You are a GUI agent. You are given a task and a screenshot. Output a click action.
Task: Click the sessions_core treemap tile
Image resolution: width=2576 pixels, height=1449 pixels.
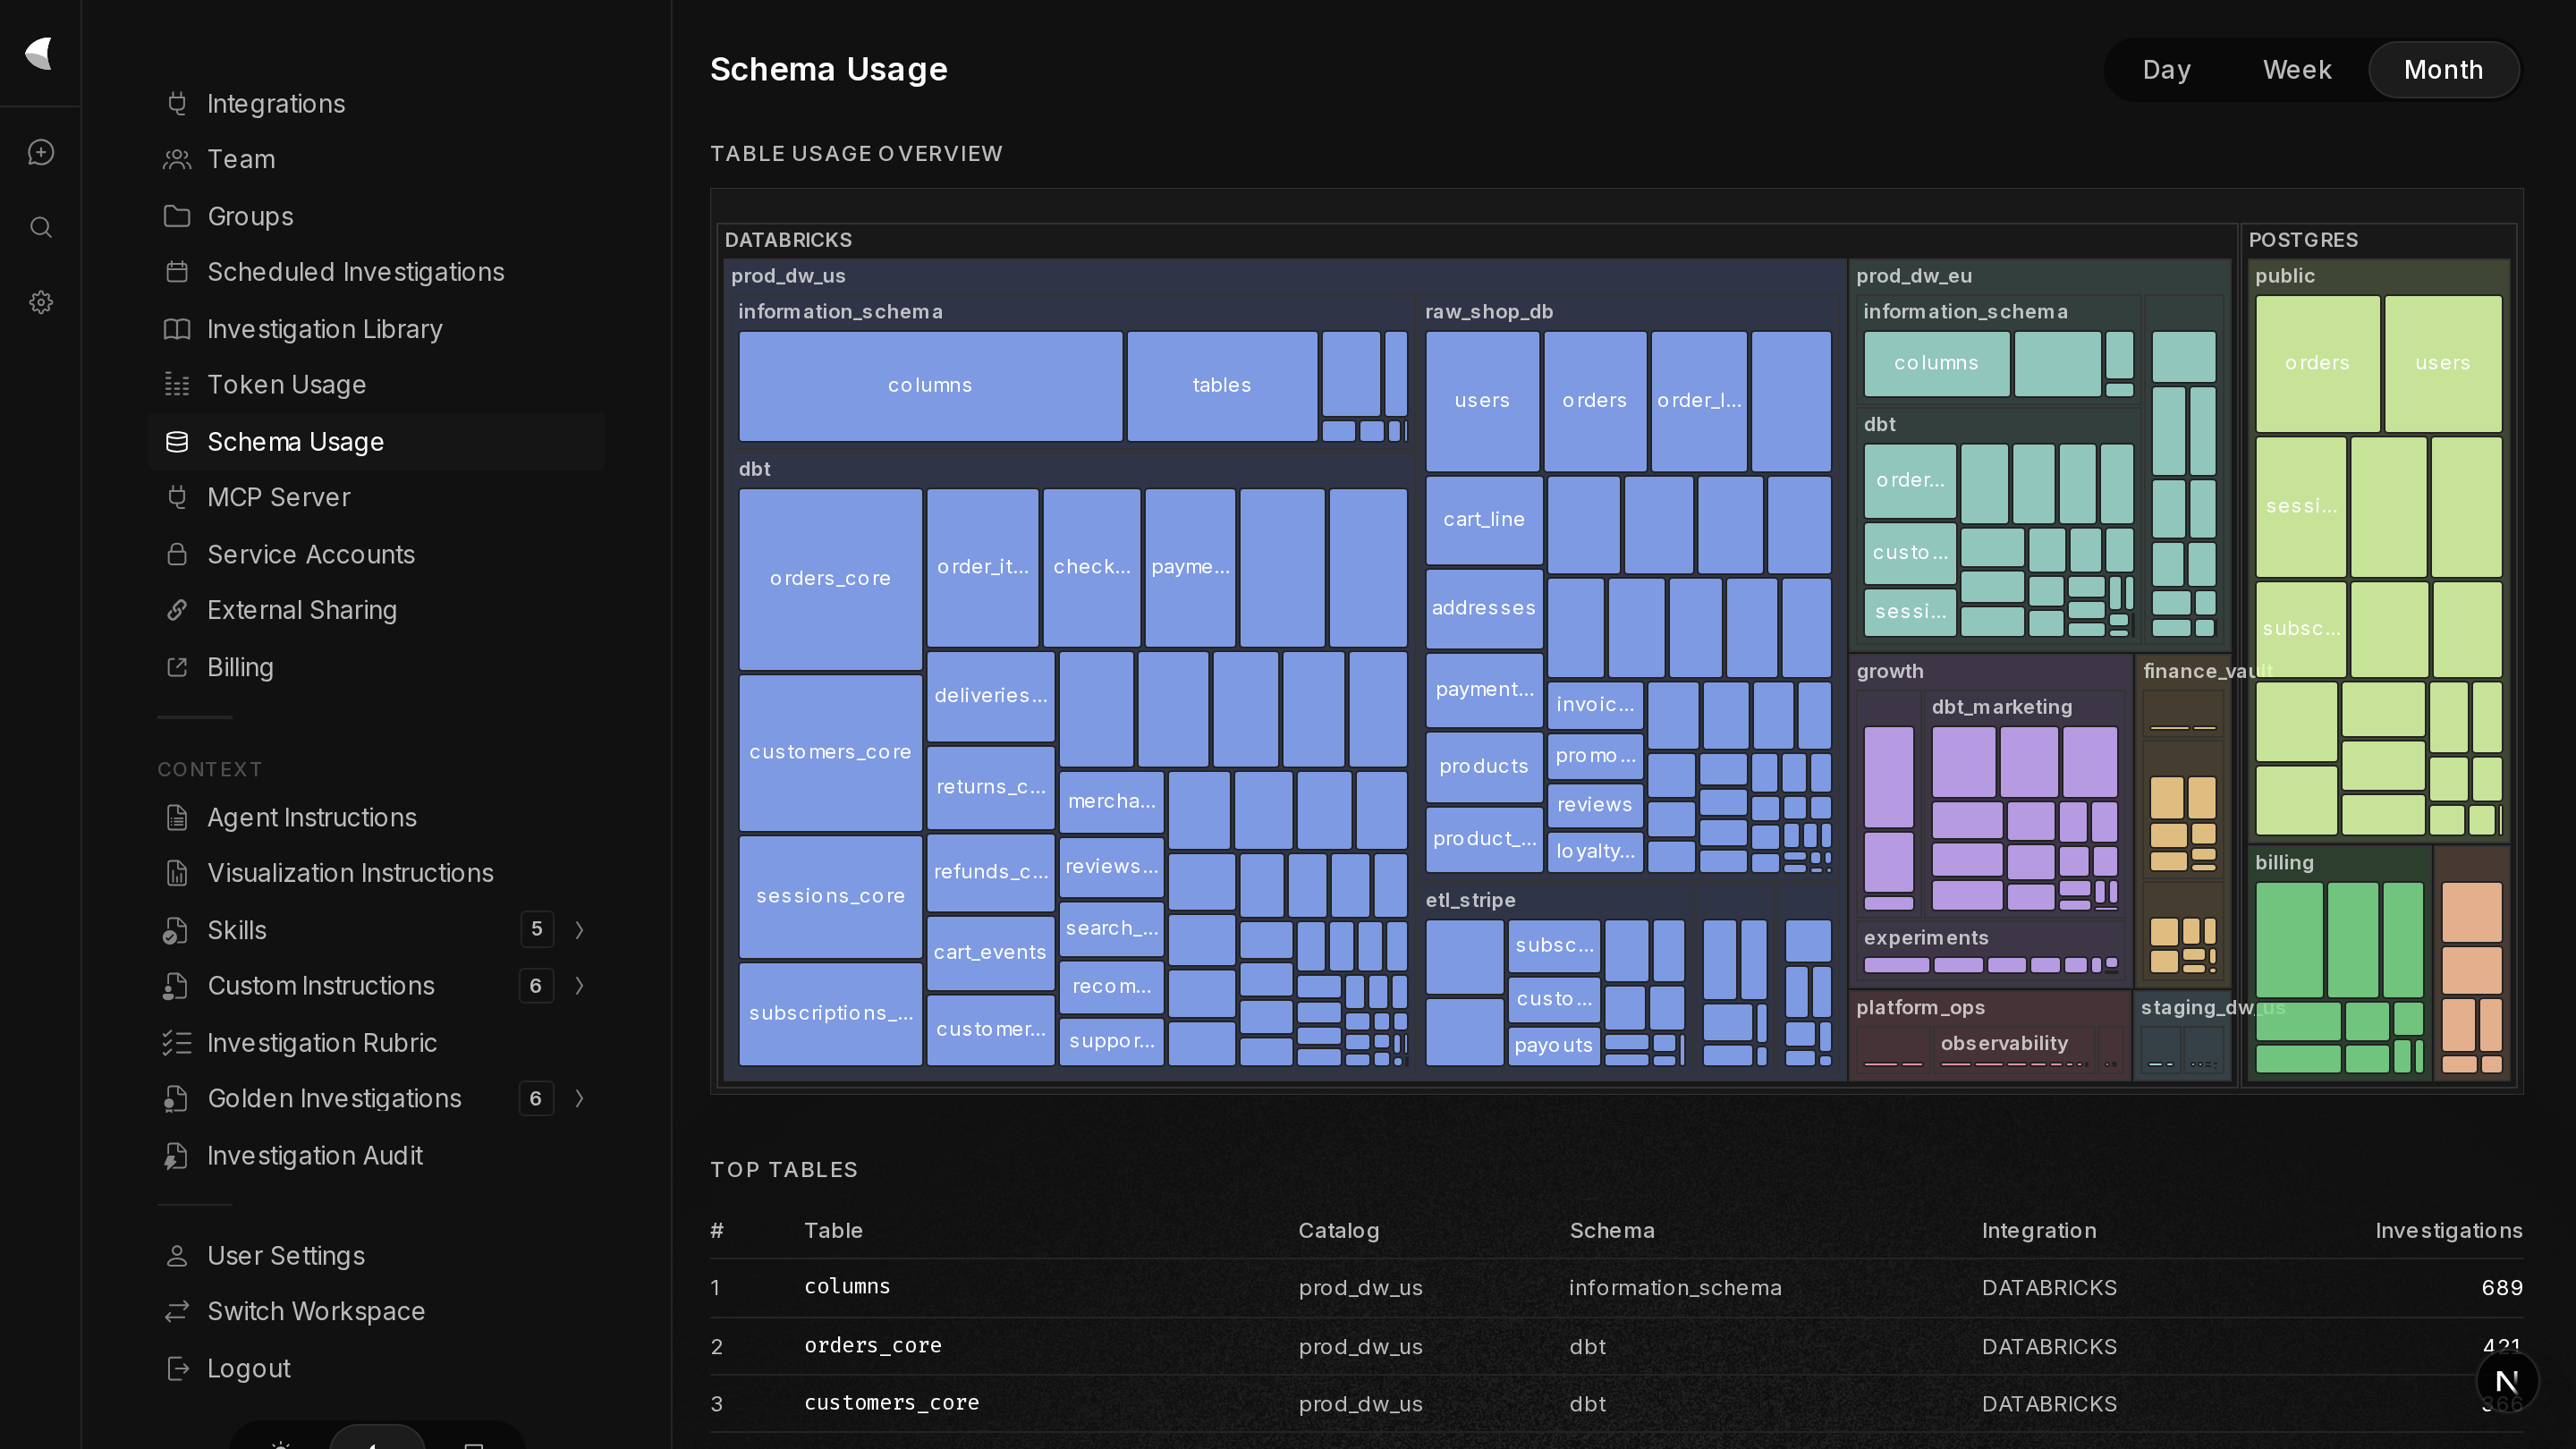830,896
